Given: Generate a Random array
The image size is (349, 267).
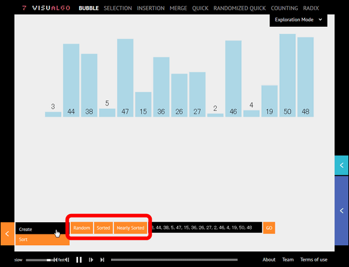Looking at the screenshot, I should [x=82, y=228].
